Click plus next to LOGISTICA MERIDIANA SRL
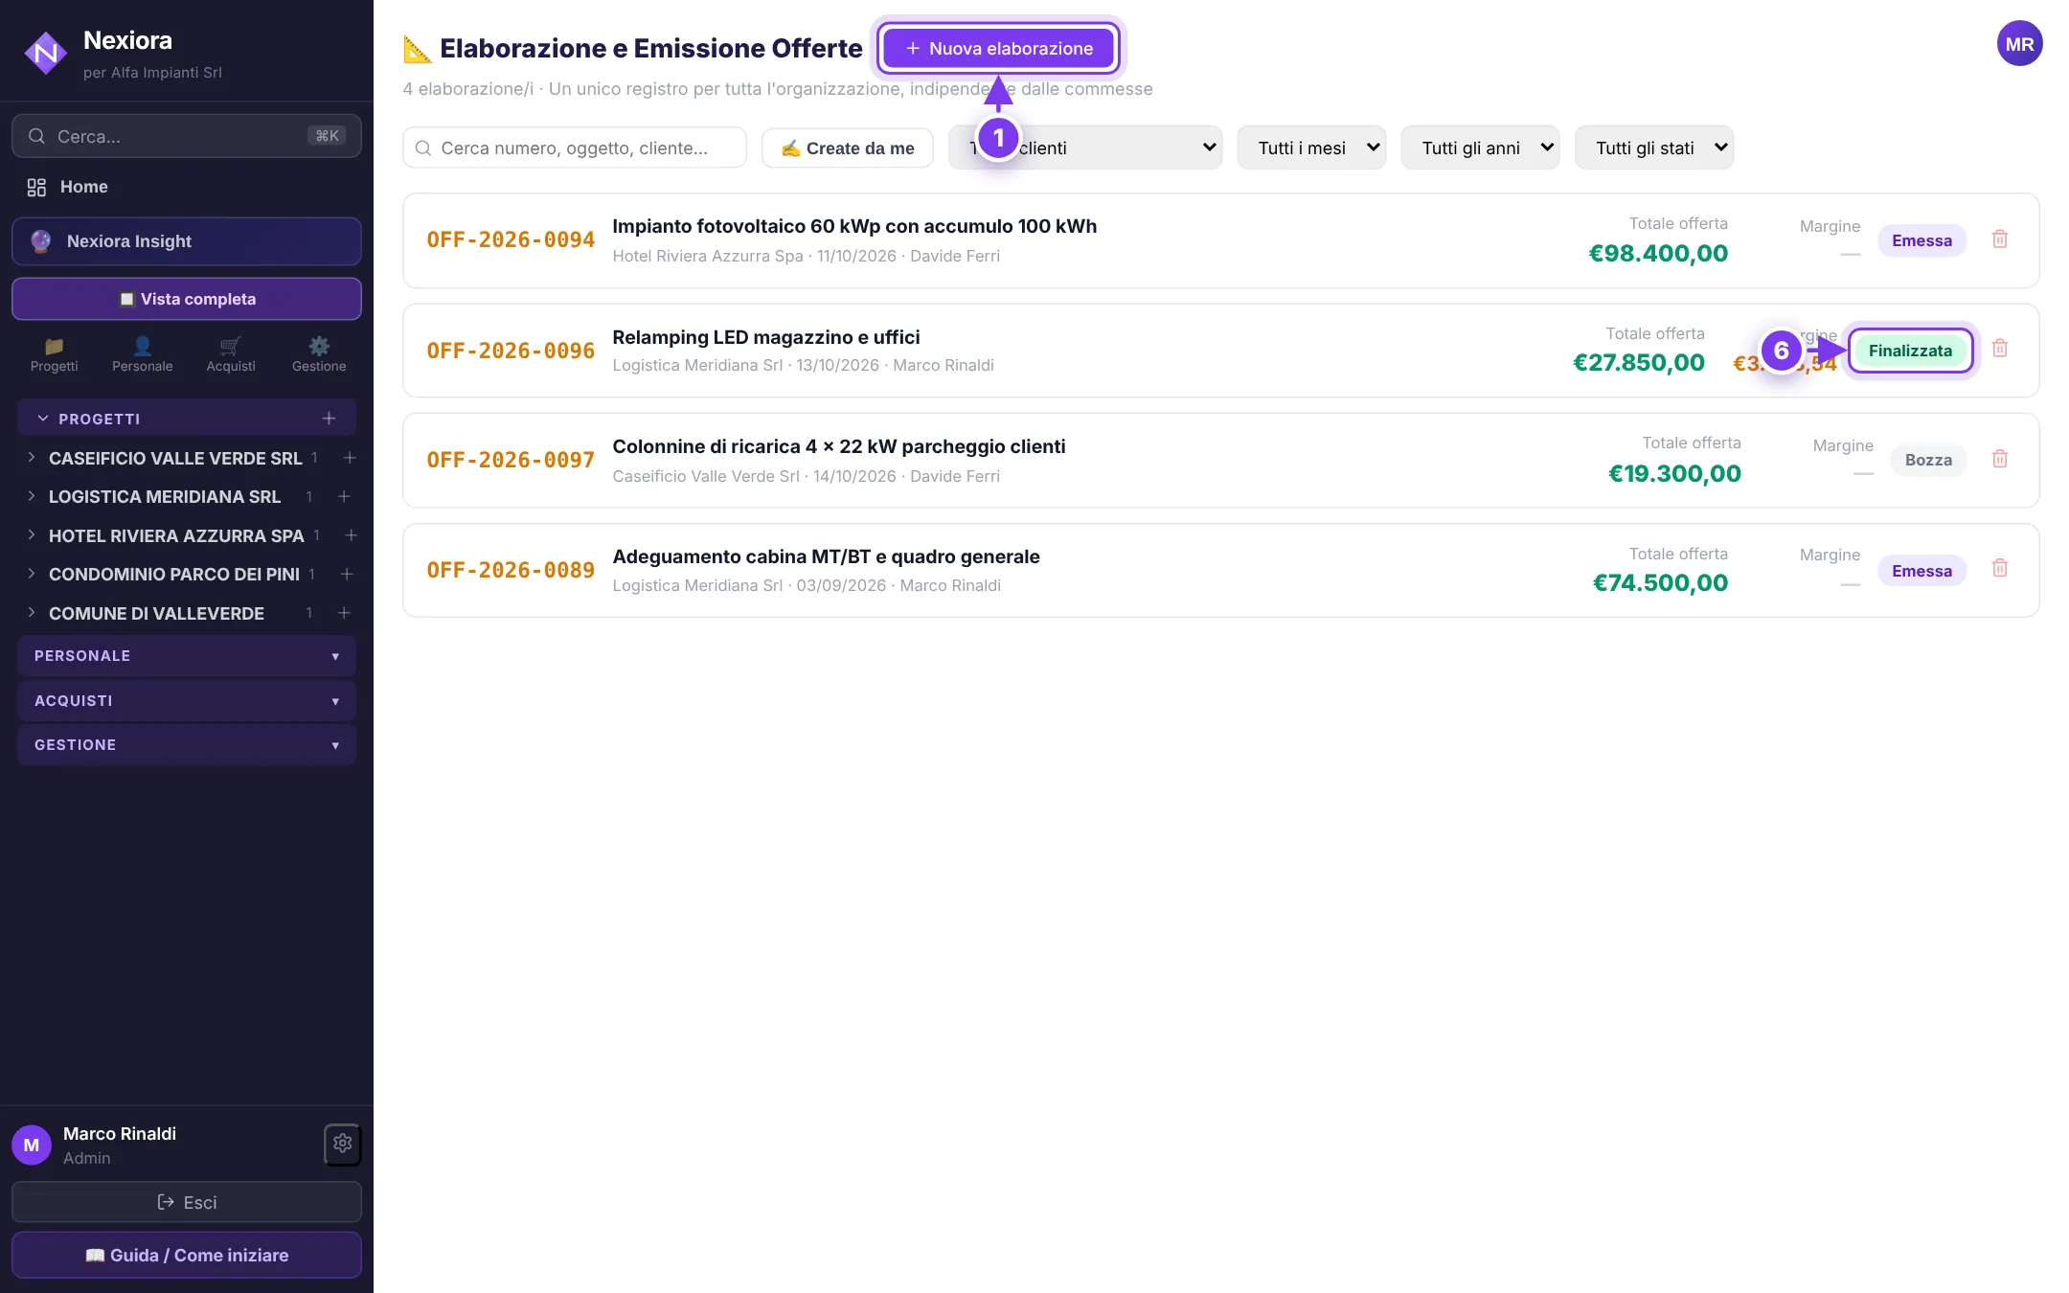 pyautogui.click(x=344, y=496)
